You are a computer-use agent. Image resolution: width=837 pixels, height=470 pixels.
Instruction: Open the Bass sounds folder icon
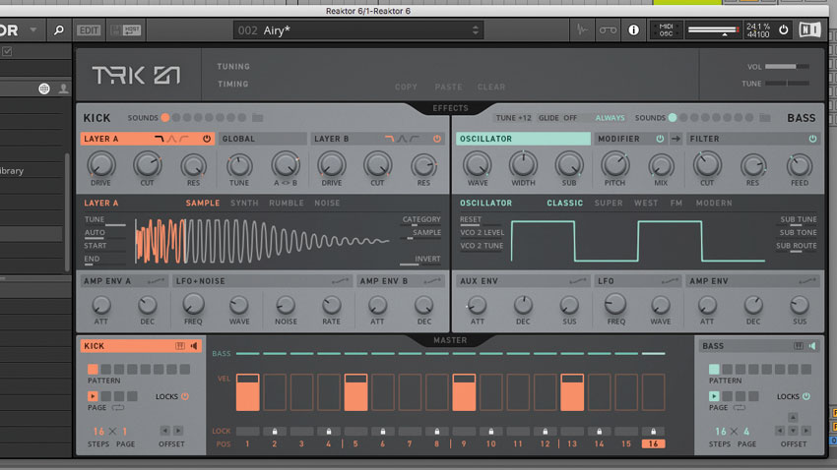[764, 117]
